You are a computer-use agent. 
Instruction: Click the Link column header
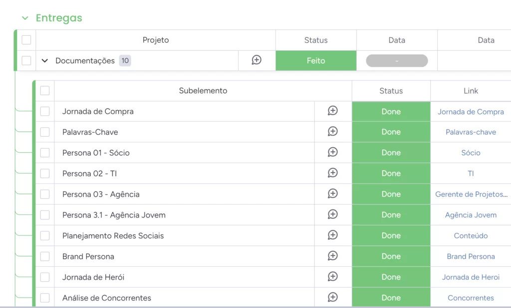pos(470,91)
